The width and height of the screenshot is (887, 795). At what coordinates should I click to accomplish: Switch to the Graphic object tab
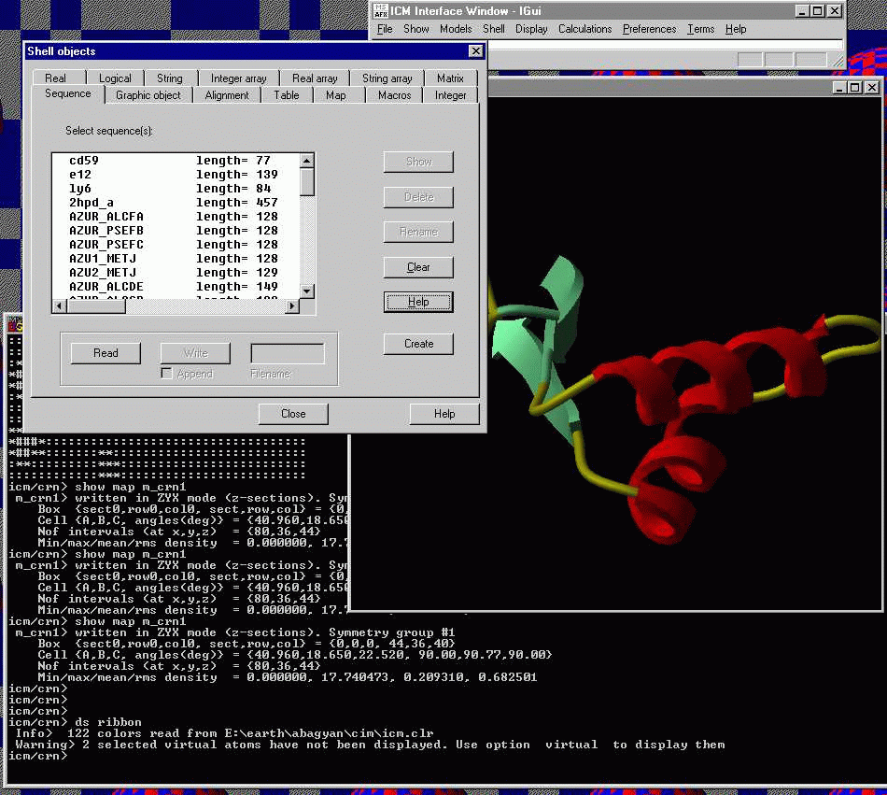coord(148,95)
